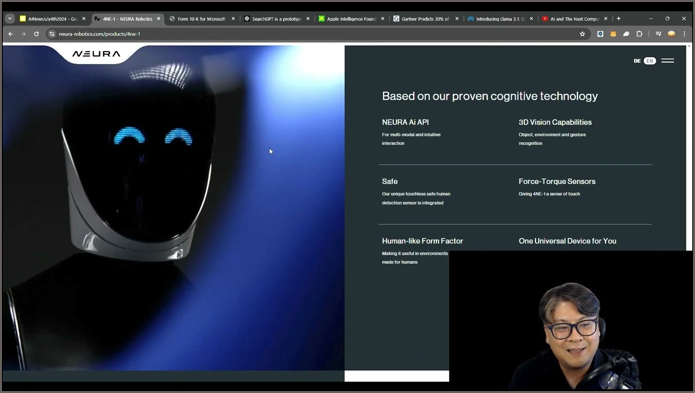The width and height of the screenshot is (695, 393).
Task: Click the NEURA logo
Action: coord(96,54)
